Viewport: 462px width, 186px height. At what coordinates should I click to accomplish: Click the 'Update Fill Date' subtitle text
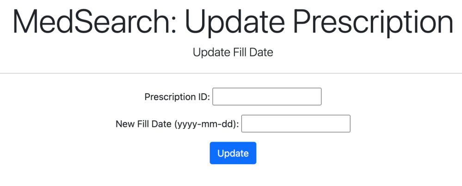pyautogui.click(x=233, y=53)
